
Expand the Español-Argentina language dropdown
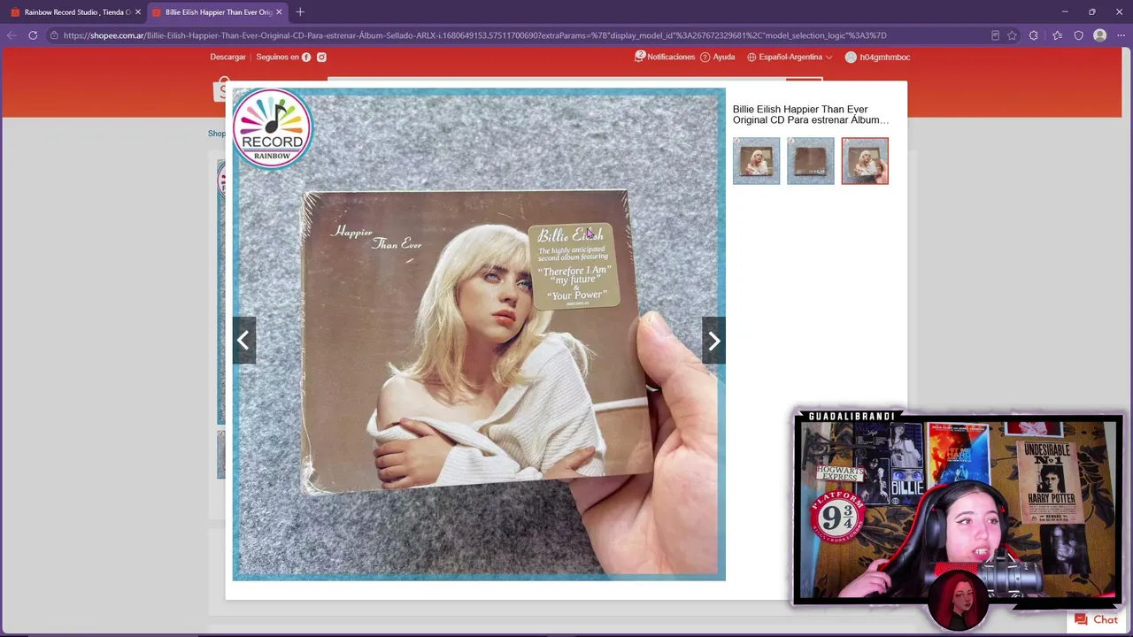790,57
